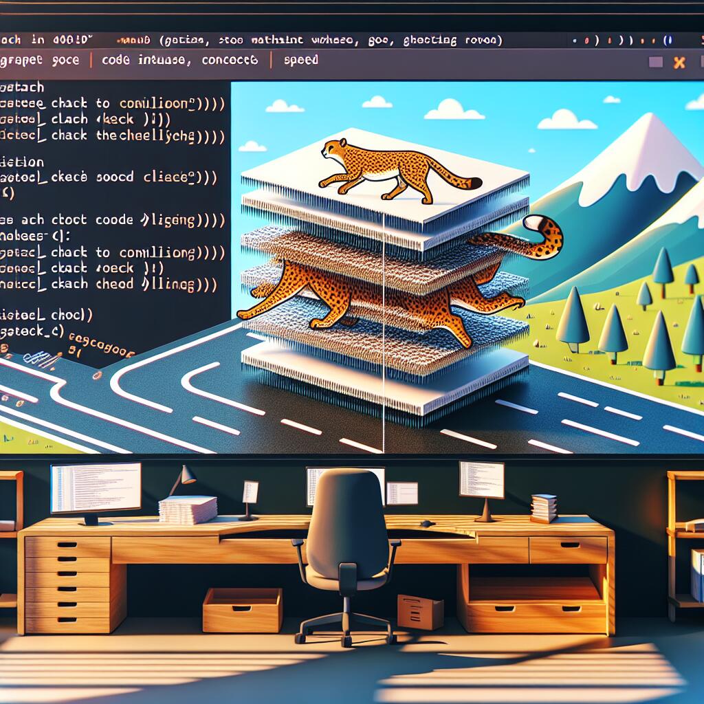This screenshot has width=704, height=704.
Task: Open the "speed" tab
Action: [x=301, y=60]
